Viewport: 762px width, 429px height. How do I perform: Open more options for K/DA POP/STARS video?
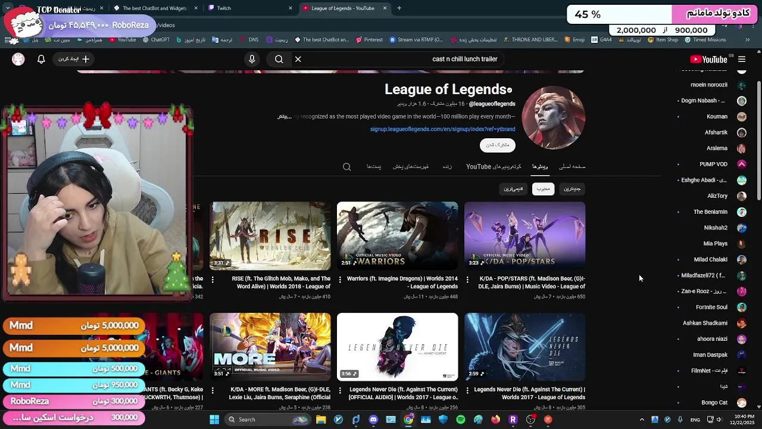467,279
